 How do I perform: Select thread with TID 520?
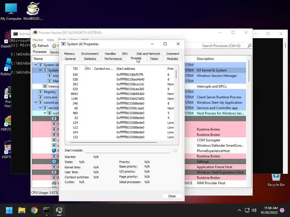tap(120, 75)
